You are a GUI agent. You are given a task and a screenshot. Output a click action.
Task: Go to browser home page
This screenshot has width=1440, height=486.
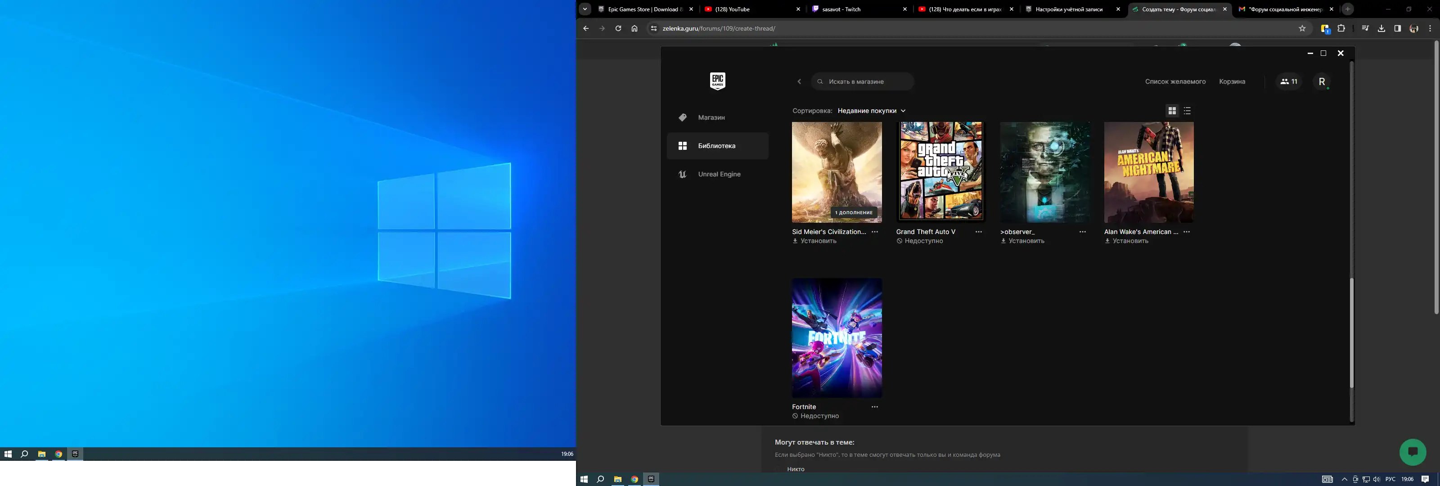coord(634,28)
